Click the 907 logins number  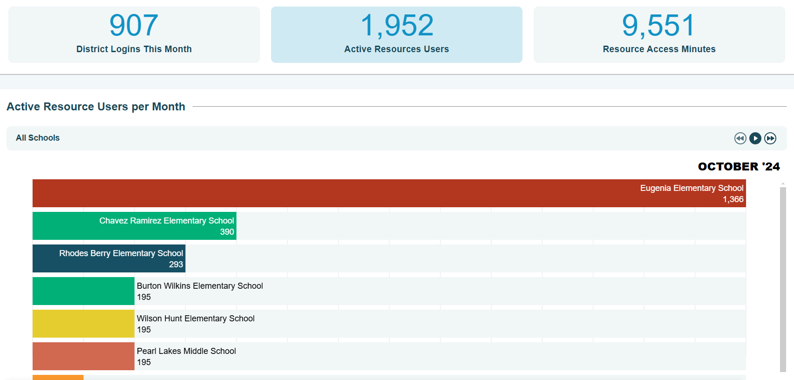pyautogui.click(x=134, y=25)
